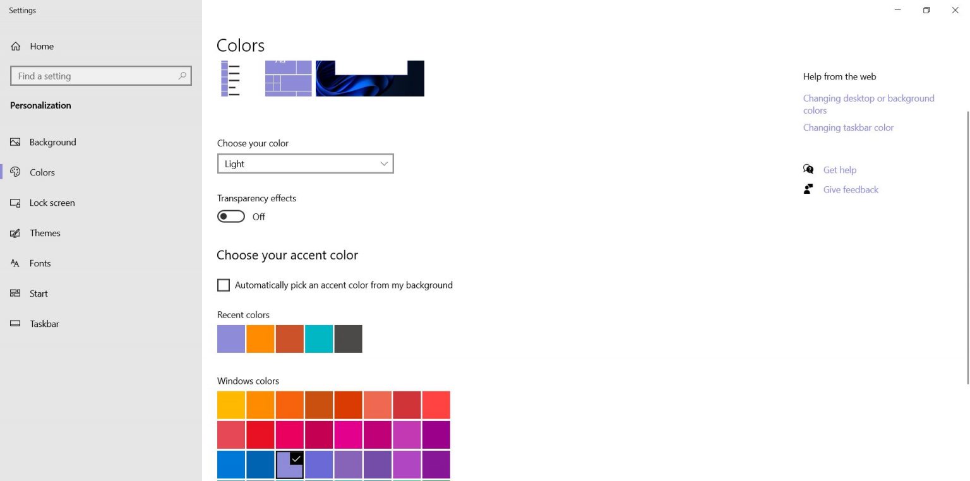Open Changing taskbar color help link
Screen dimensions: 970x481
coord(848,128)
